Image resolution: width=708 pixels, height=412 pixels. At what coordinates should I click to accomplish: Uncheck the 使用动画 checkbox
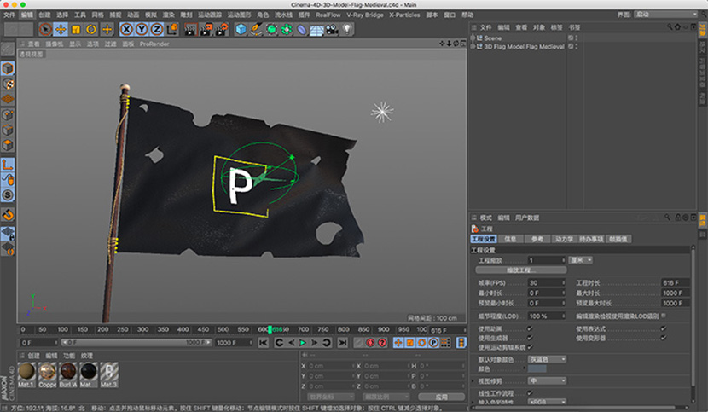(x=530, y=328)
